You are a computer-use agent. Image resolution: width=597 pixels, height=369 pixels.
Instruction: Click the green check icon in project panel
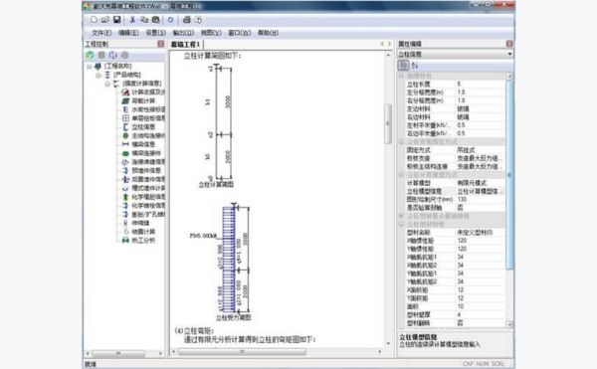[90, 55]
